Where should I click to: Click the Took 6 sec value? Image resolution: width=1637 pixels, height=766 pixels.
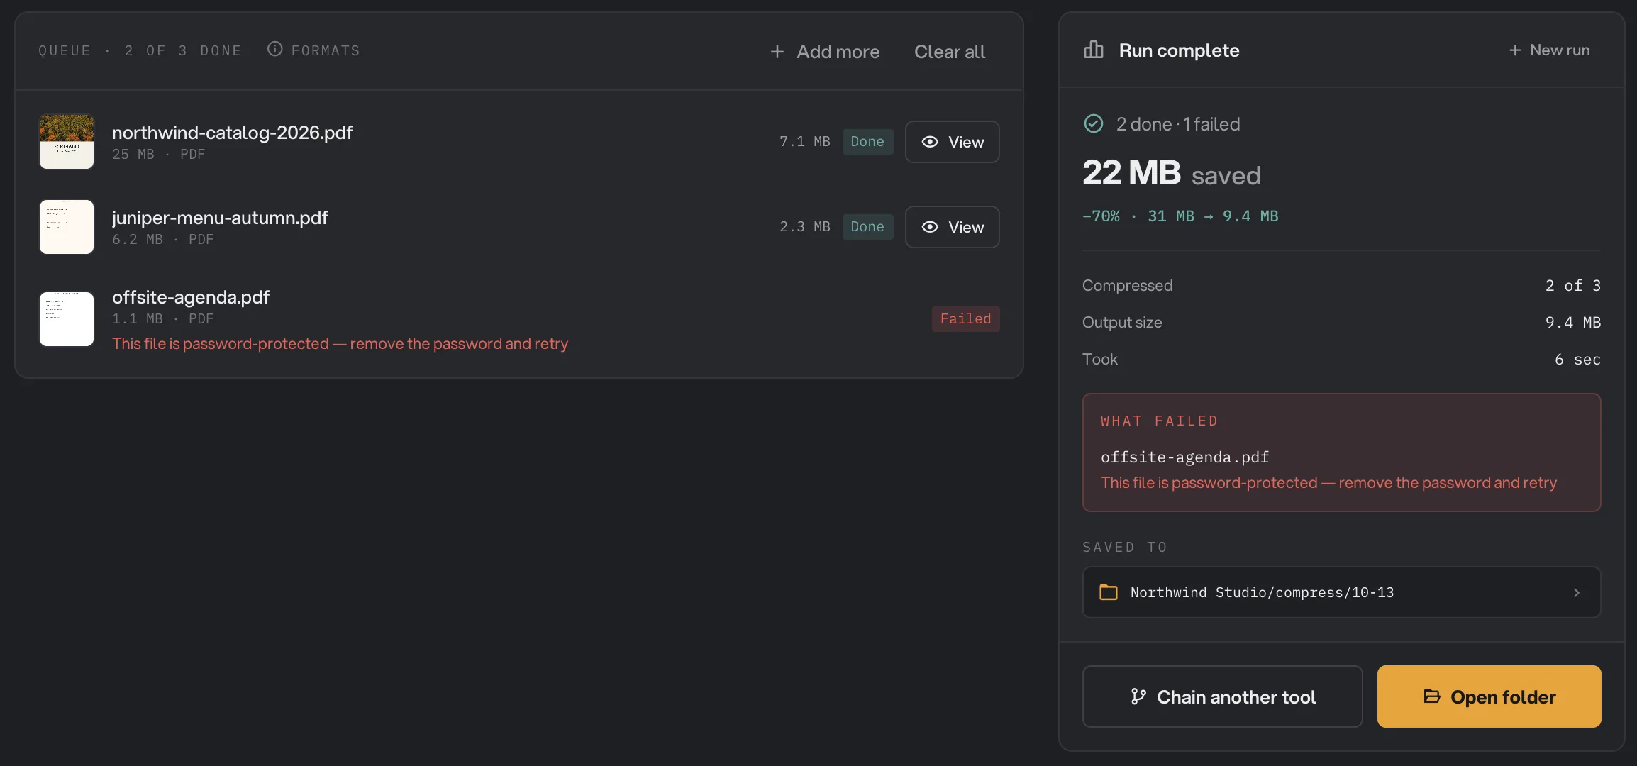(1577, 360)
